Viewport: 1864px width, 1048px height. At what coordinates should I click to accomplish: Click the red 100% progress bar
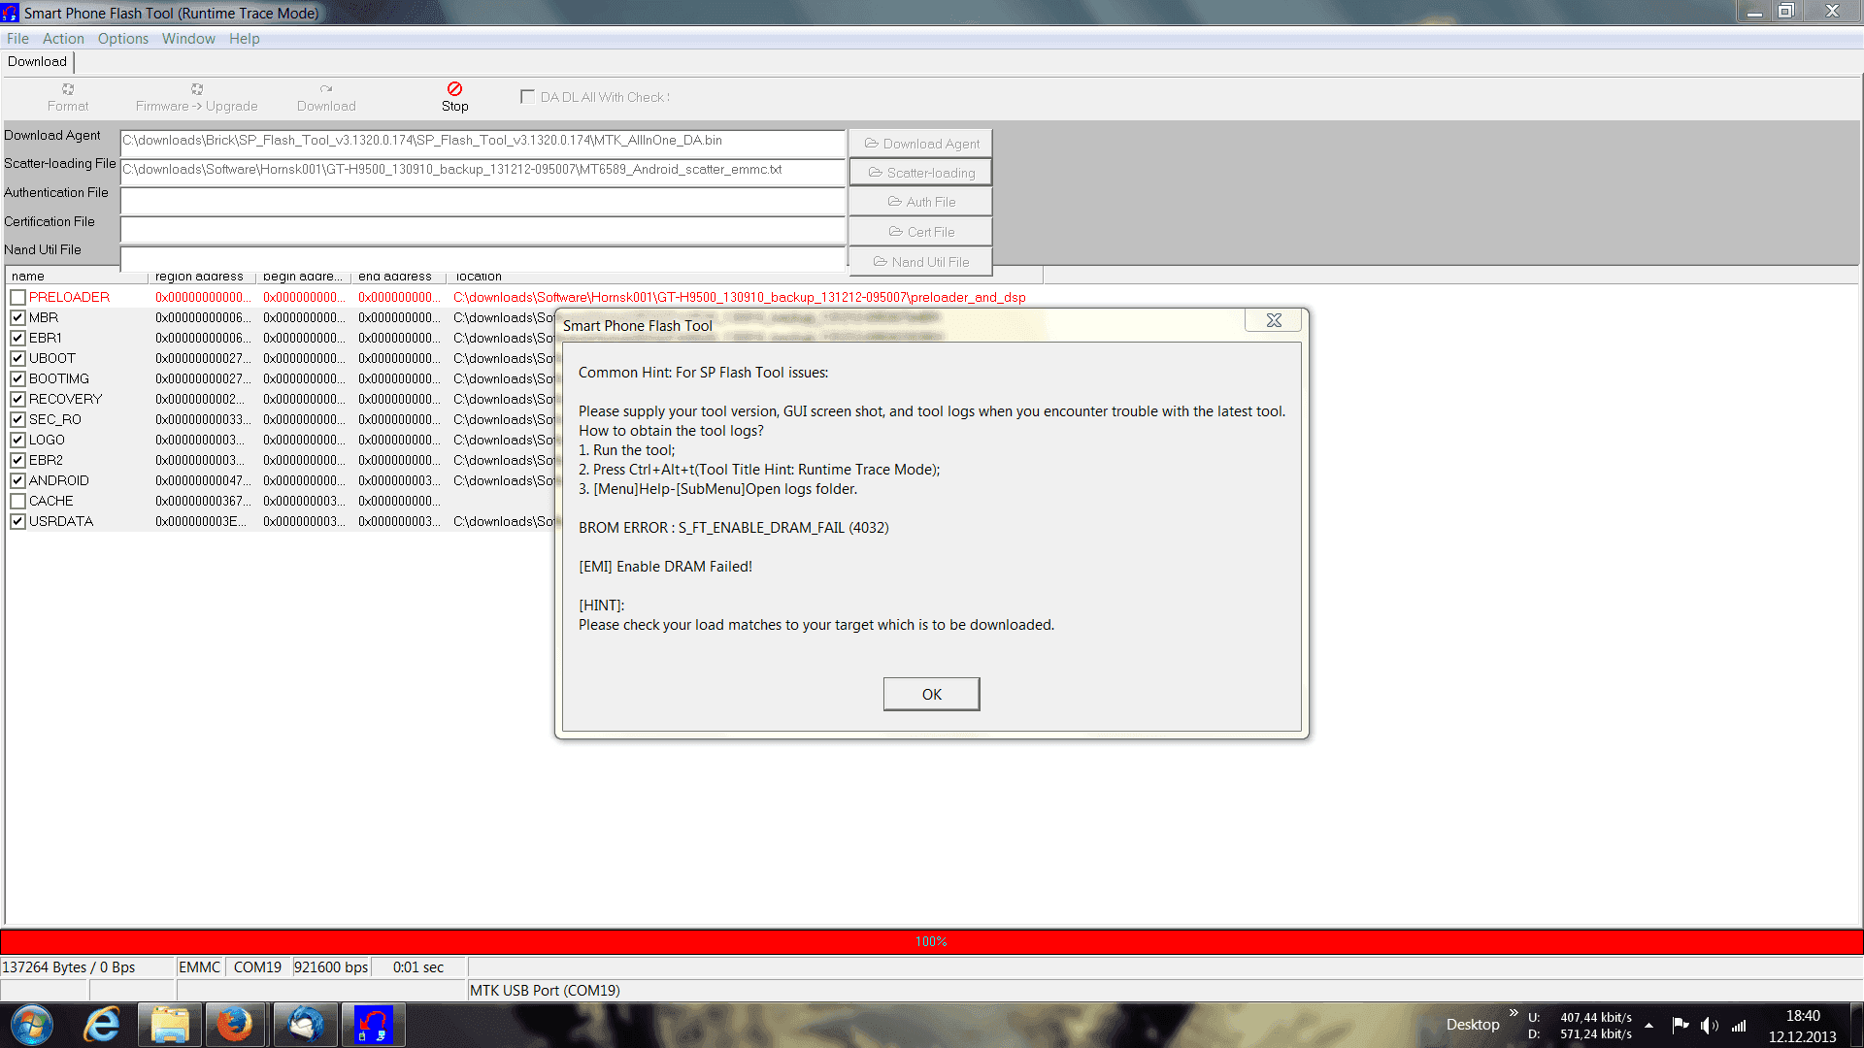(931, 941)
